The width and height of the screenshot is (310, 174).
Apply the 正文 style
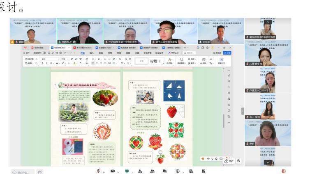(x=141, y=61)
